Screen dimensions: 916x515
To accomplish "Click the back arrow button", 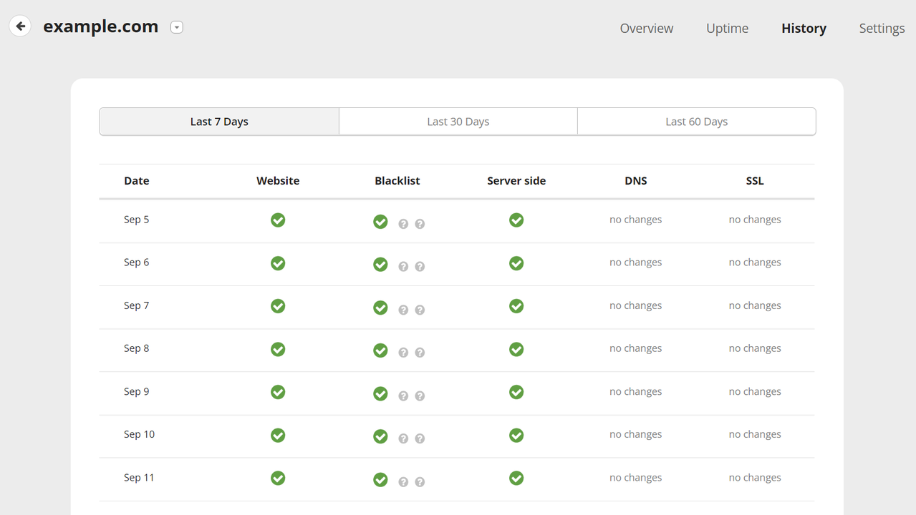I will [x=20, y=26].
